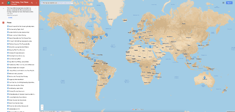Select Enchanted by Taylor Swift
The width and height of the screenshot is (235, 112).
click(16, 29)
